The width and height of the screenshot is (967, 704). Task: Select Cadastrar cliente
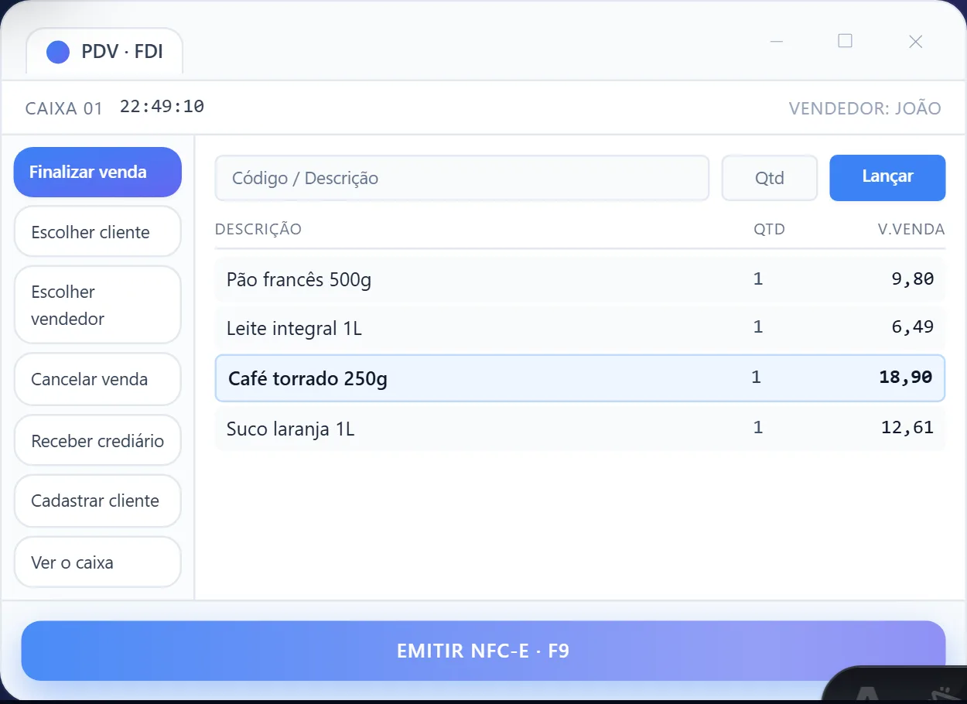(97, 501)
